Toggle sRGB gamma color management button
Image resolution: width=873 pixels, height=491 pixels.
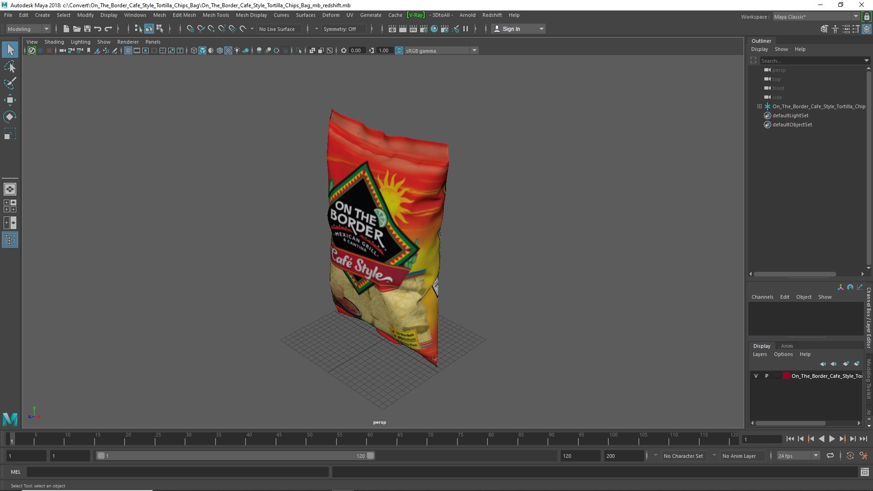point(399,50)
